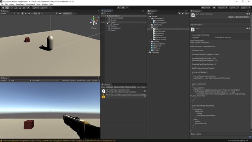252x142 pixels.
Task: Select the Gun script in Project
Action: pos(157,29)
